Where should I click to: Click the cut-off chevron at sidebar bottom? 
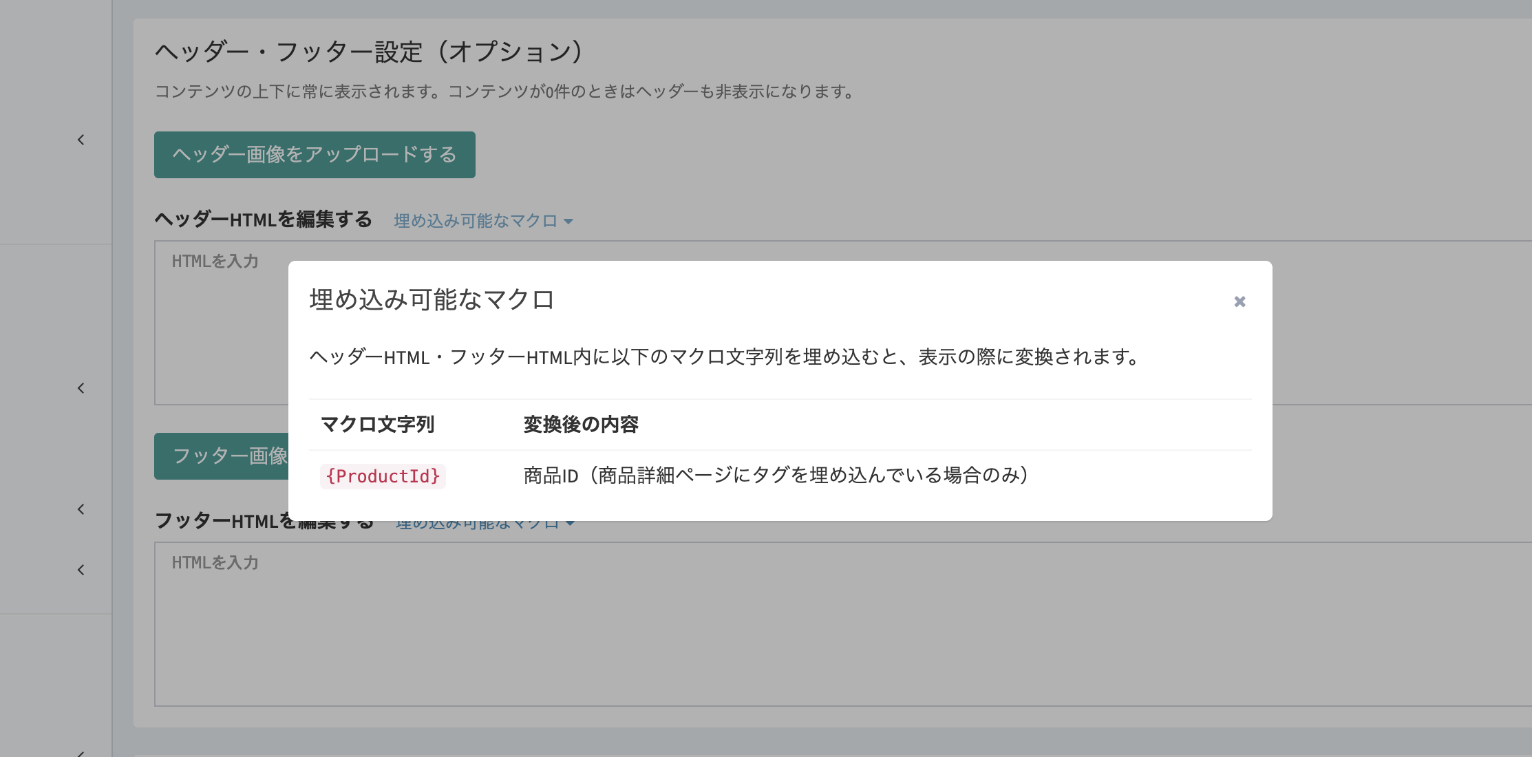click(81, 754)
